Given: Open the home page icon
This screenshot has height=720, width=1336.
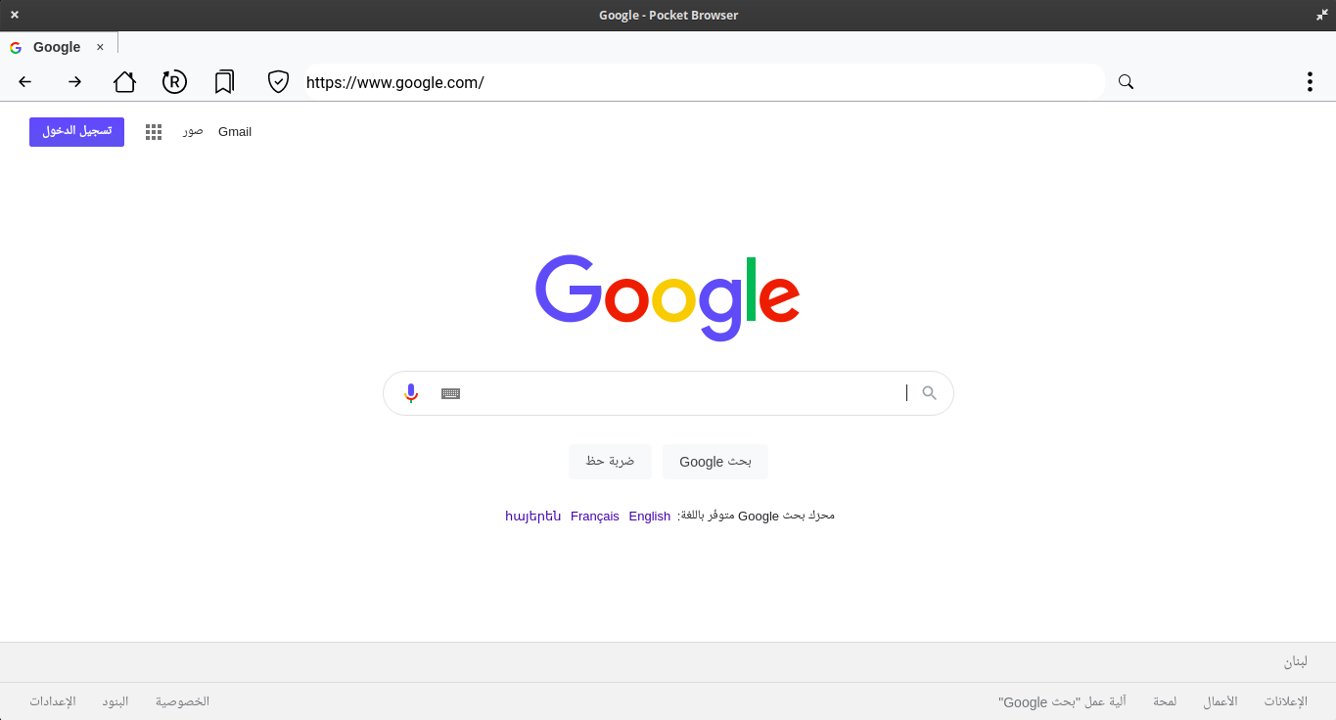Looking at the screenshot, I should point(124,82).
